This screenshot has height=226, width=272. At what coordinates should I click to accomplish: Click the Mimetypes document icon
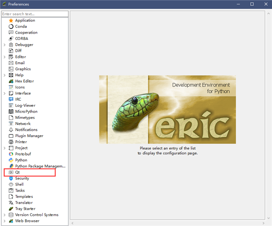11,118
